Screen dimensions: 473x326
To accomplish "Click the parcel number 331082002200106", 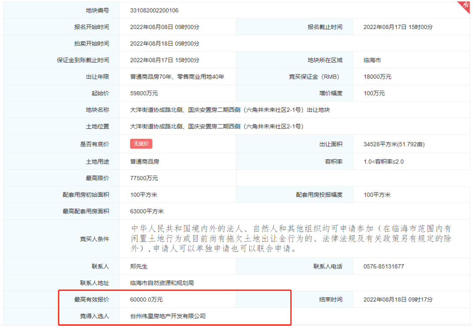I will tap(154, 11).
